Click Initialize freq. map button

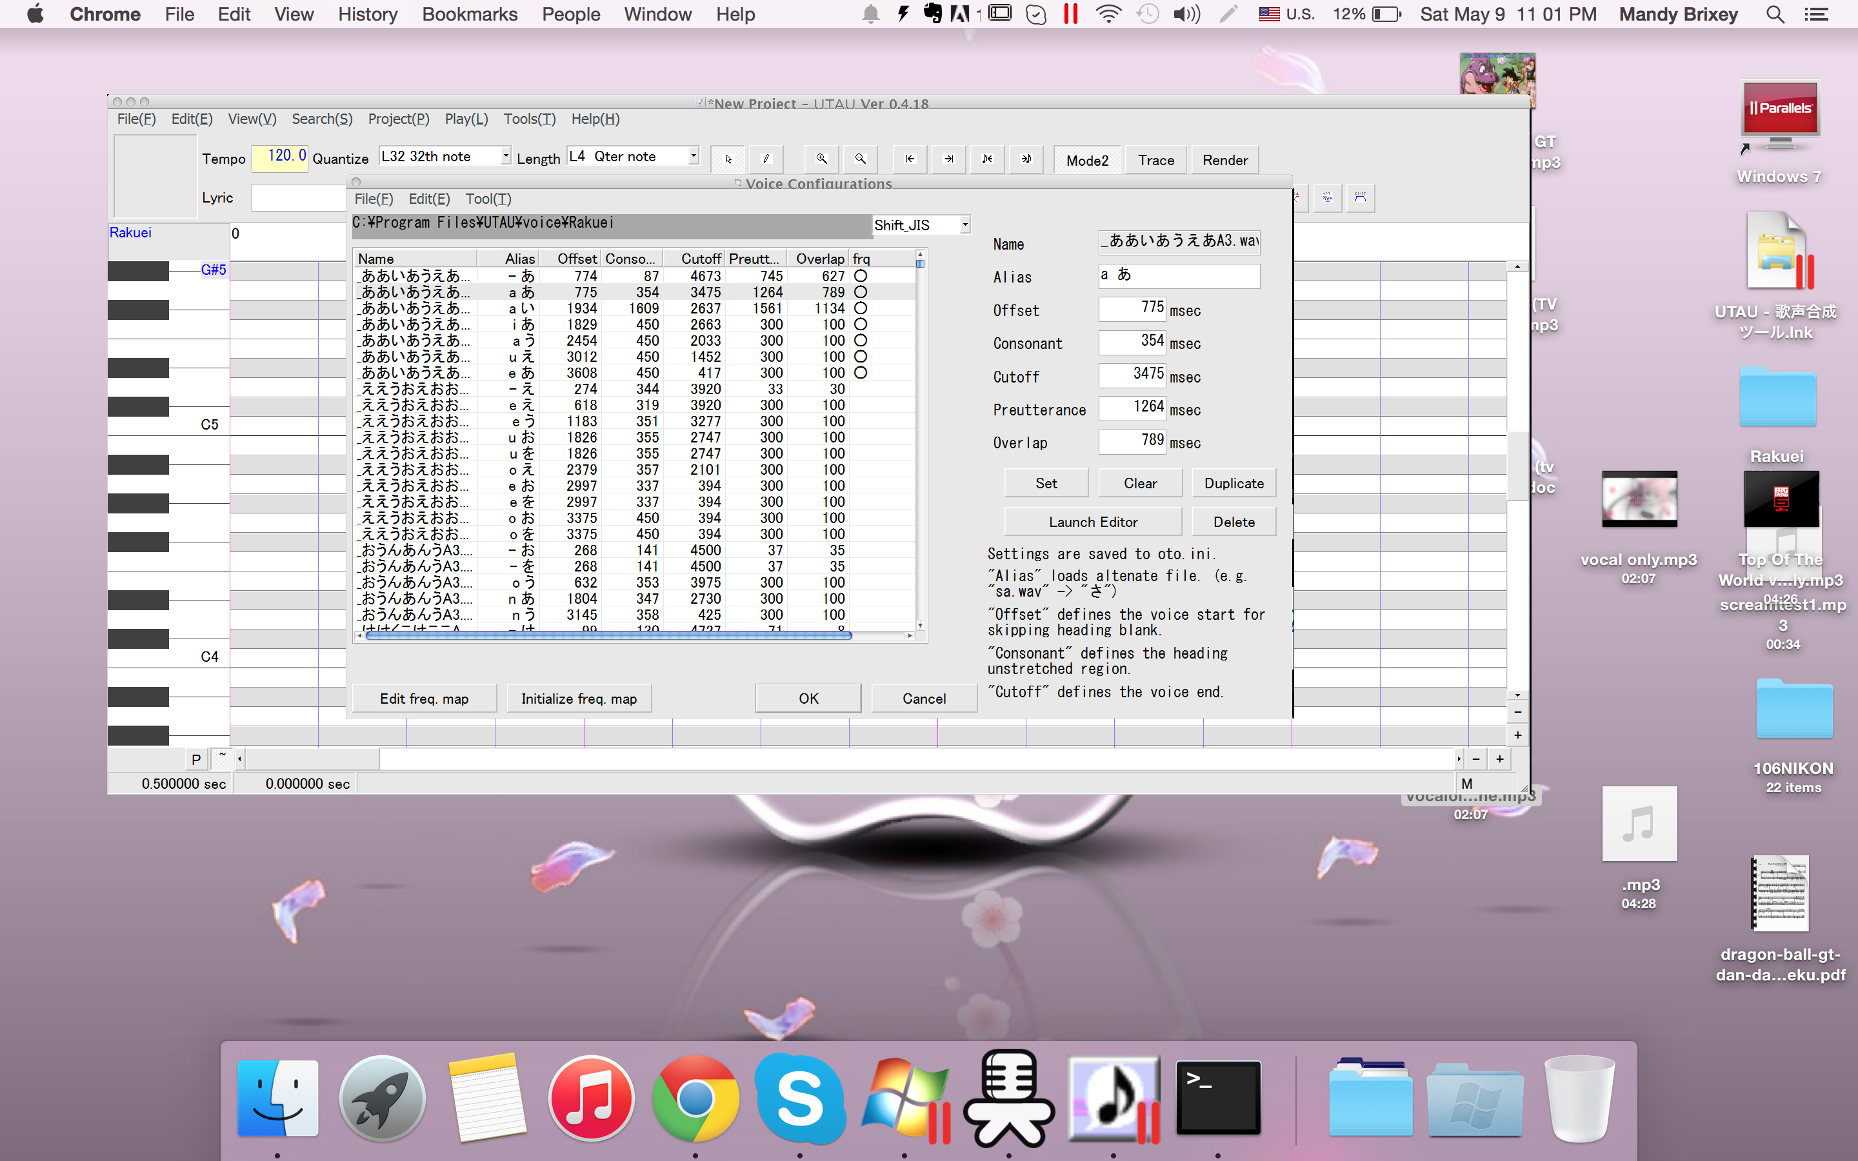click(579, 698)
